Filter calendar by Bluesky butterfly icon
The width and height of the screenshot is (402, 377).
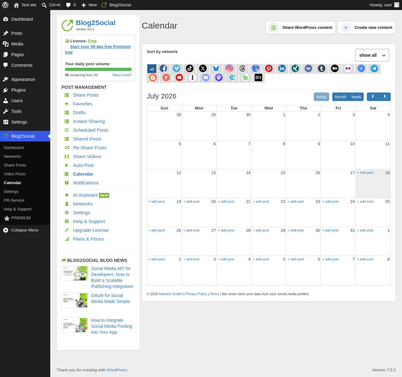click(x=216, y=69)
